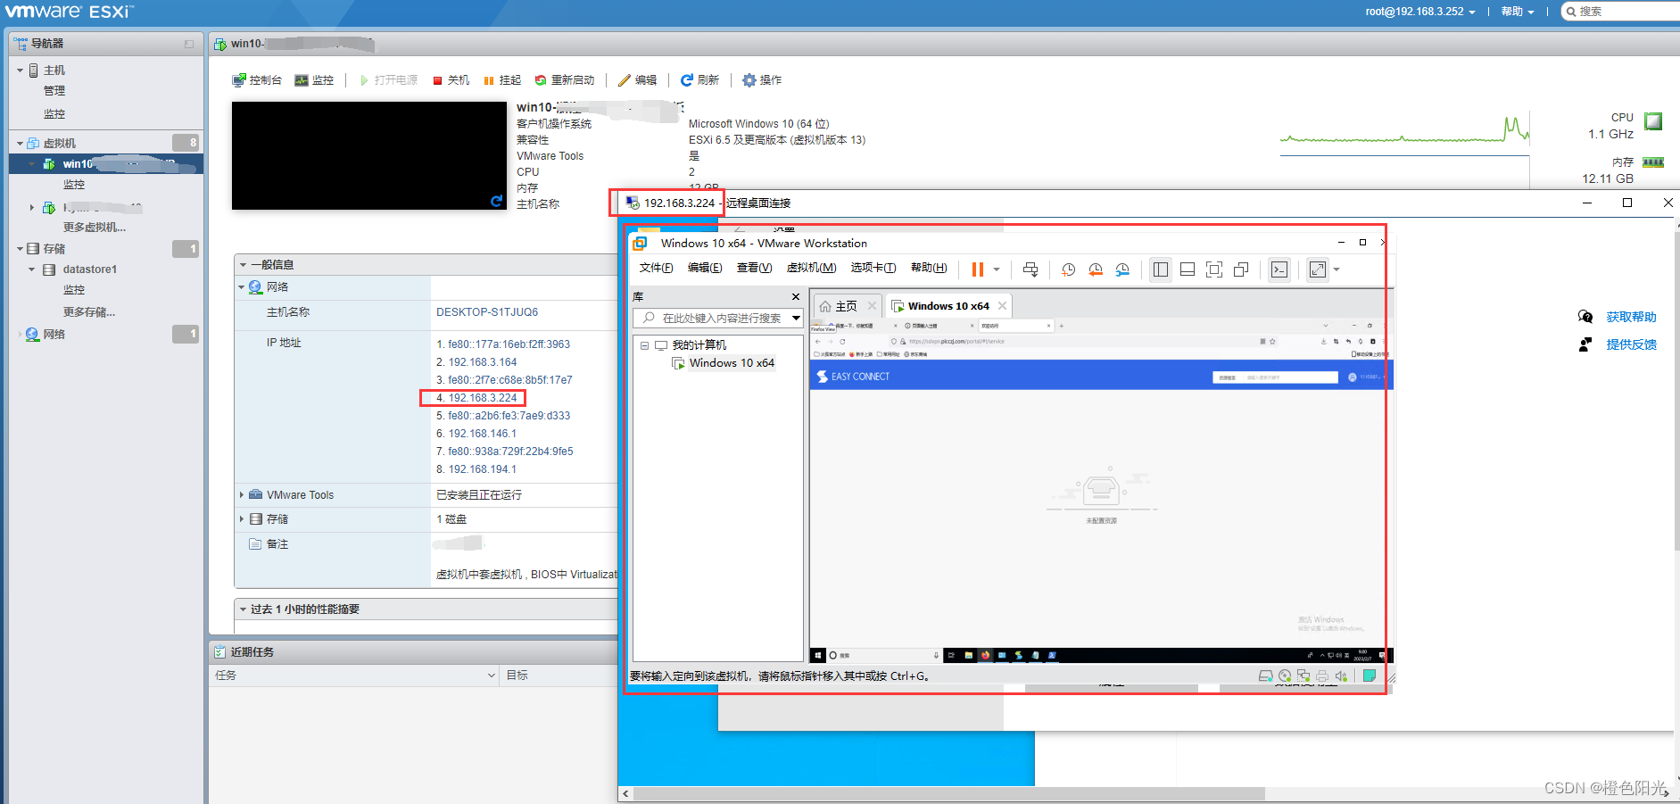1680x804 pixels.
Task: Click the stretch guest display icon
Action: [x=1318, y=269]
